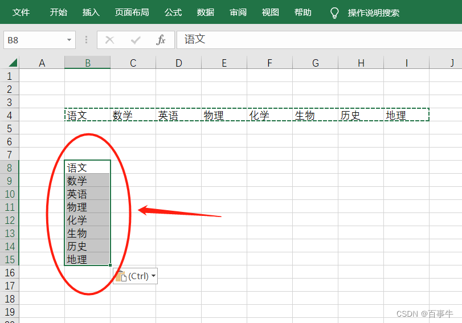
Task: Go to the 页面布局 tab
Action: point(132,13)
